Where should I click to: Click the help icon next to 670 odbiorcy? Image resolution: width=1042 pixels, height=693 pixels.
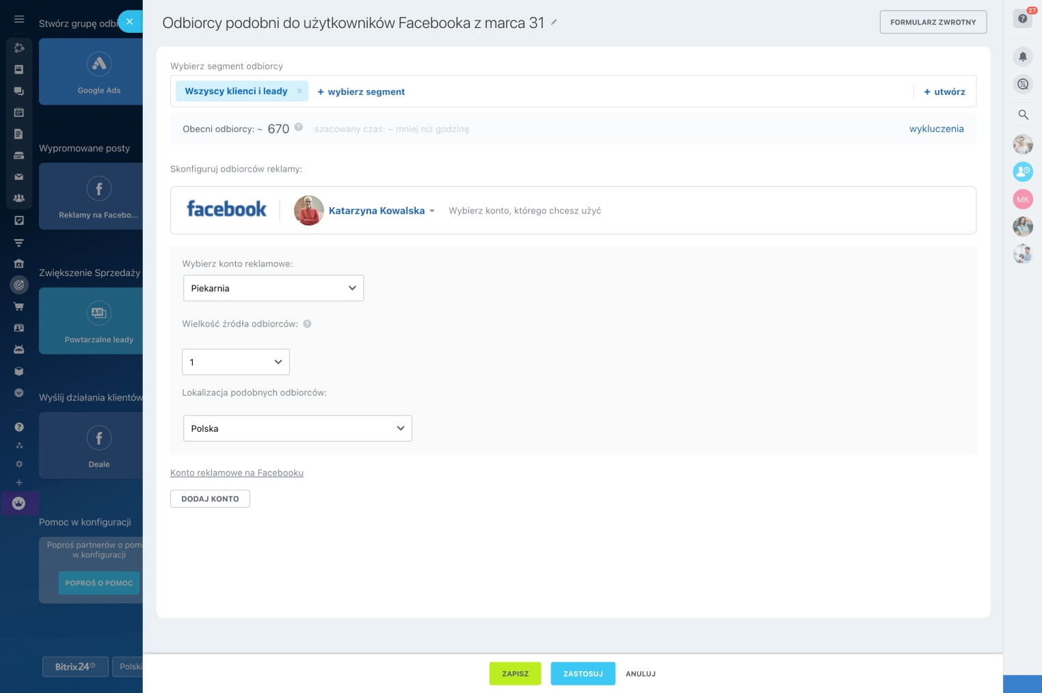point(299,127)
